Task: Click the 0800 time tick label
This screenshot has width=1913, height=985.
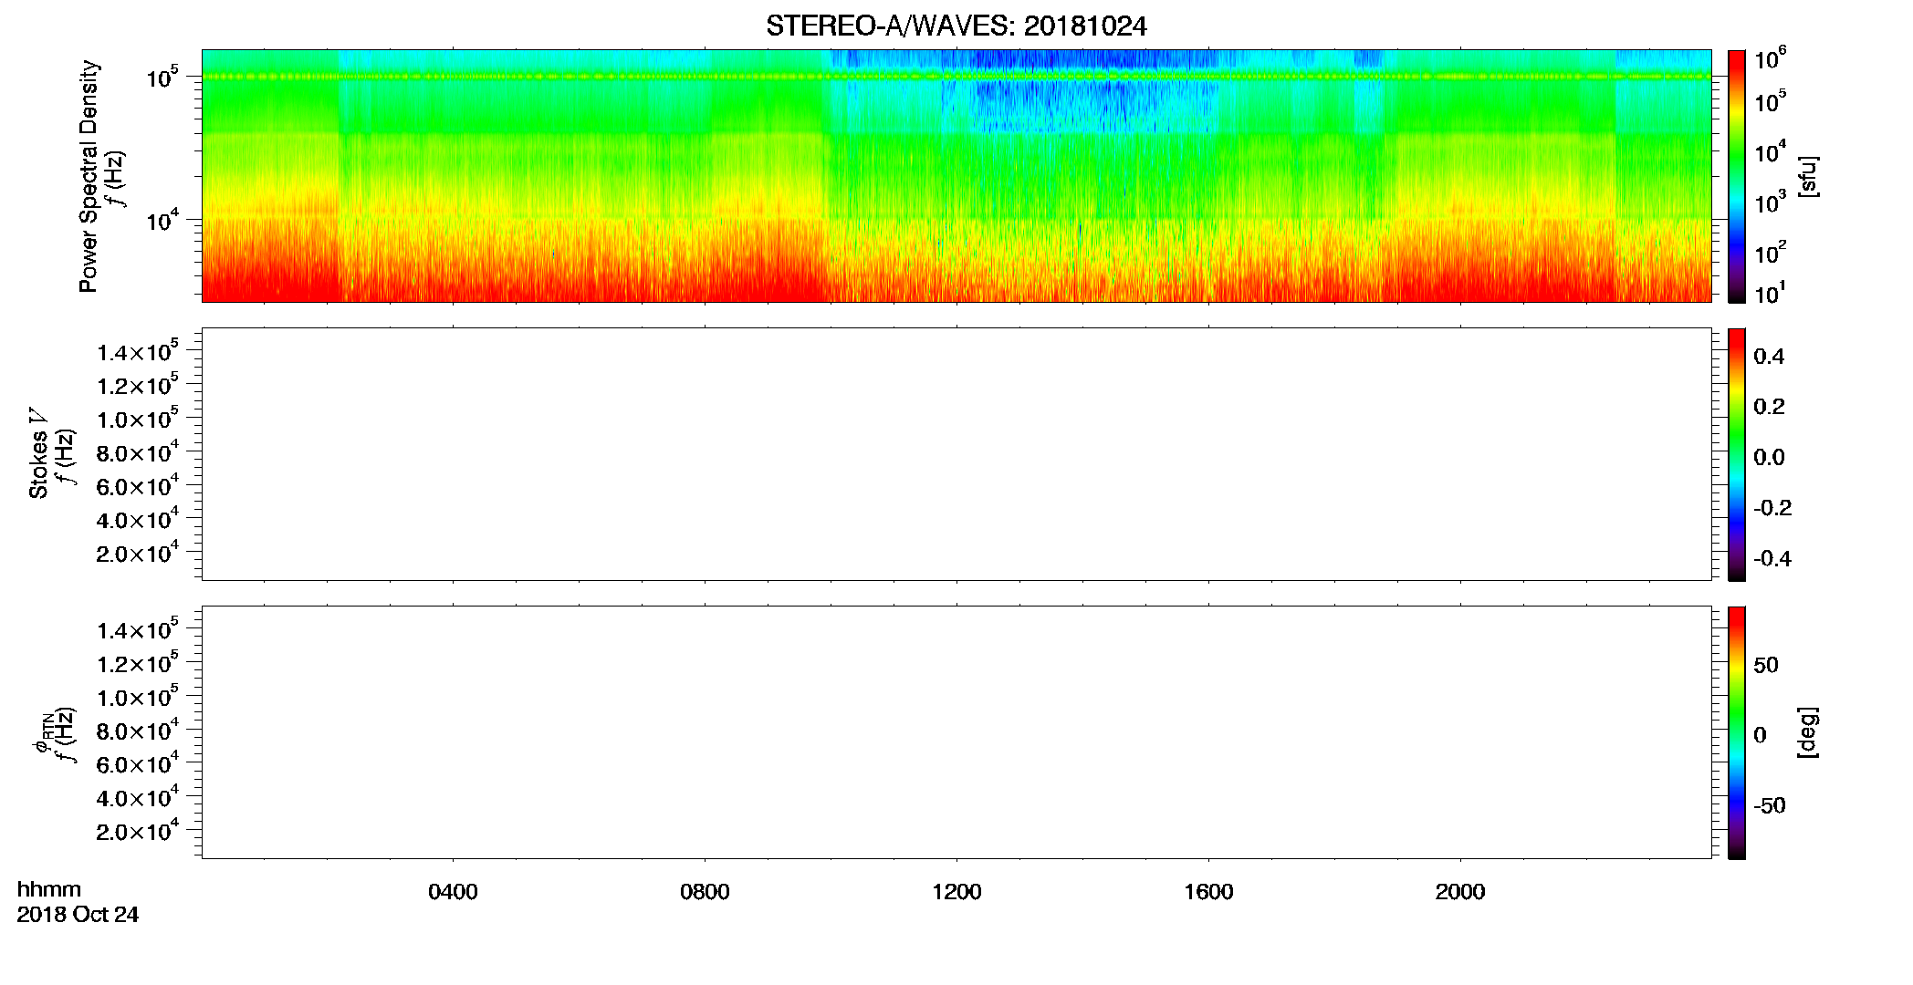Action: pyautogui.click(x=705, y=892)
